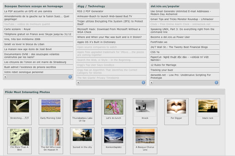The height and width of the screenshot is (156, 235).
Task: Open 'Gmail Tips and Tricks Monster Roundup - Lifehacker'
Action: click(182, 19)
